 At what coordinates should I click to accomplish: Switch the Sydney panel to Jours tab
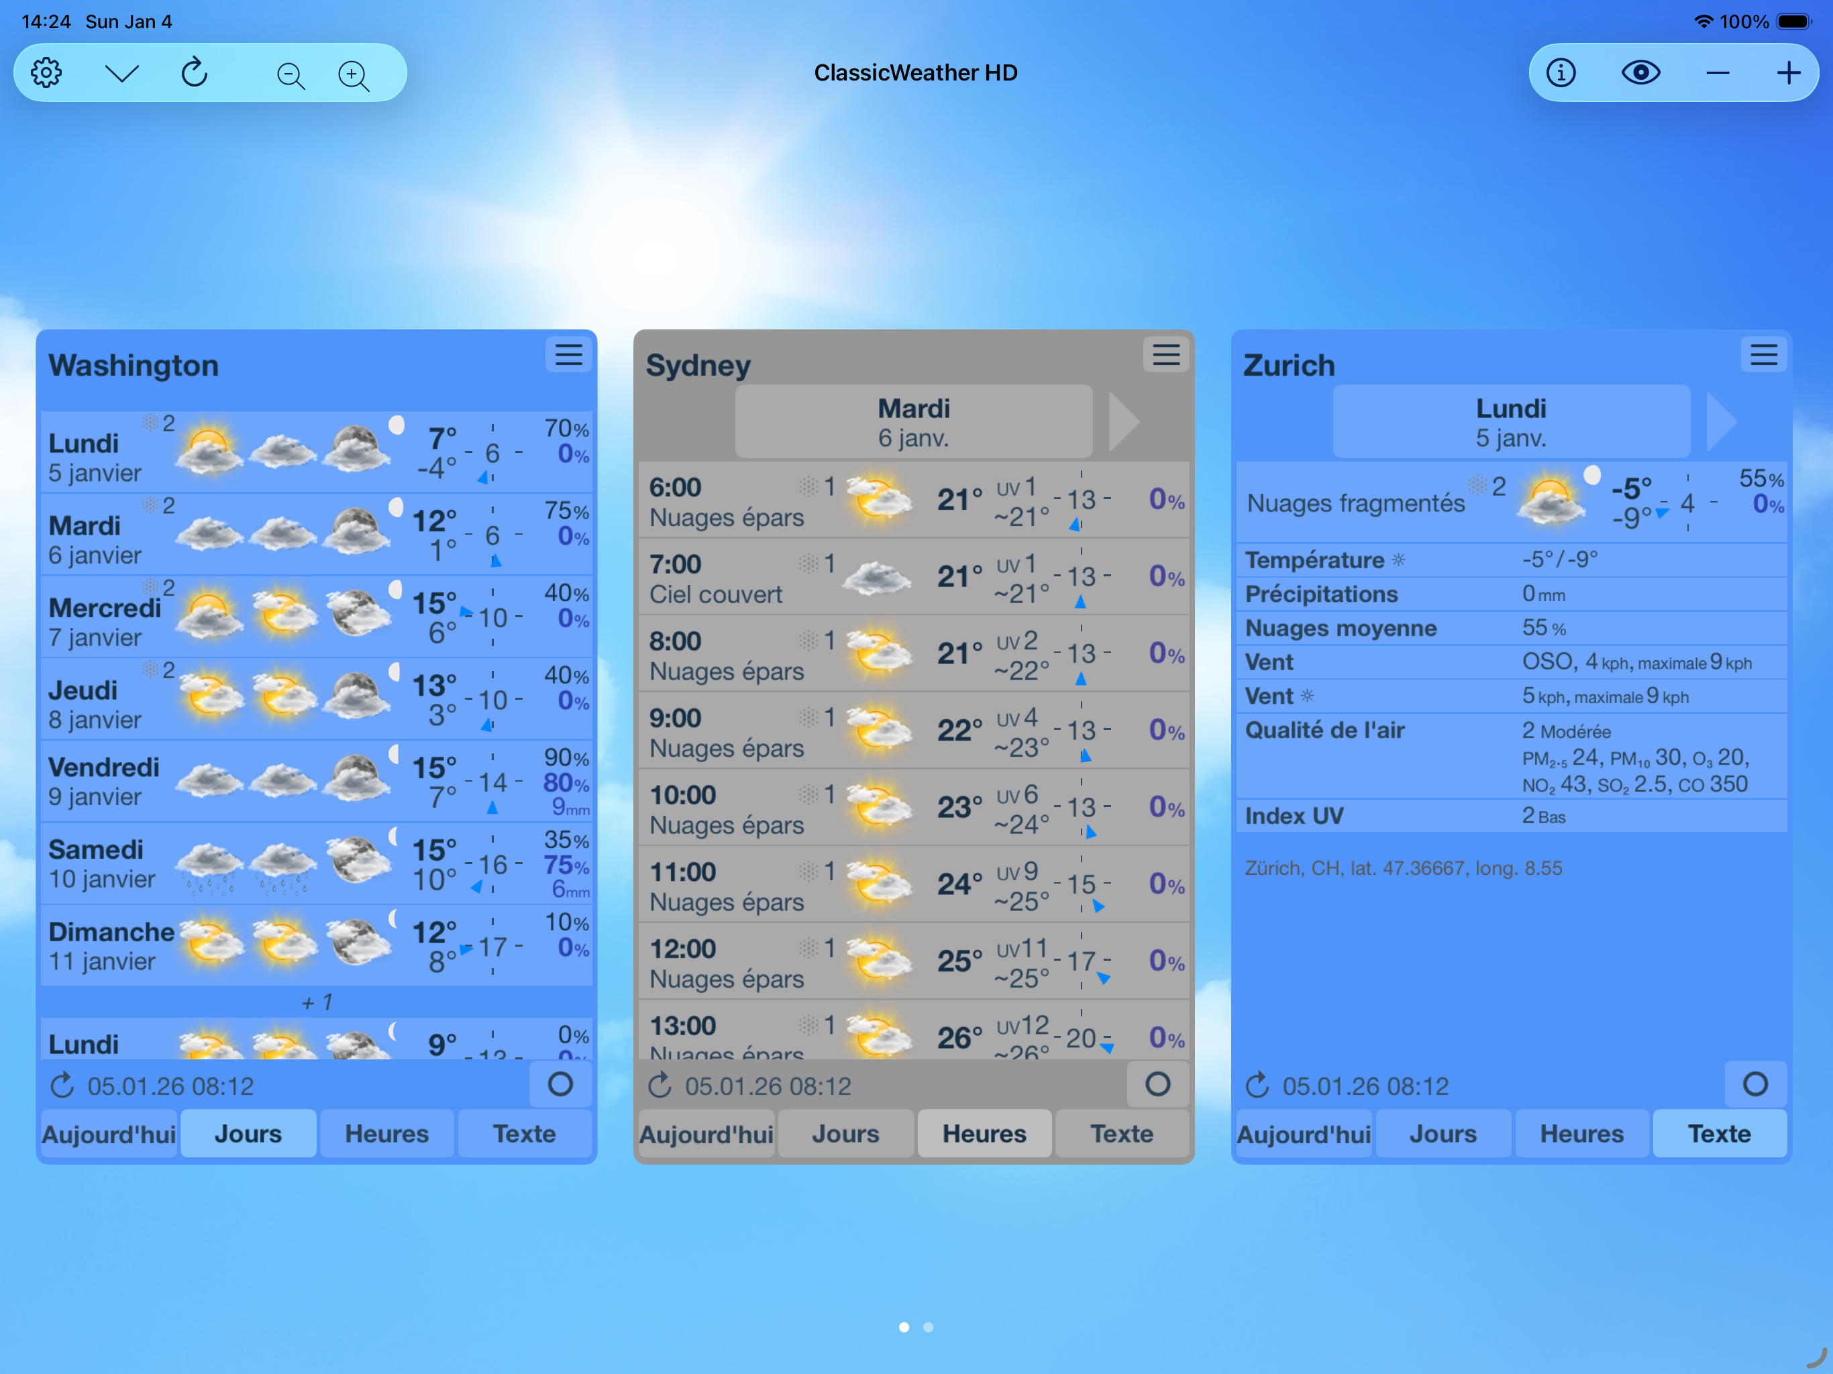pos(845,1133)
